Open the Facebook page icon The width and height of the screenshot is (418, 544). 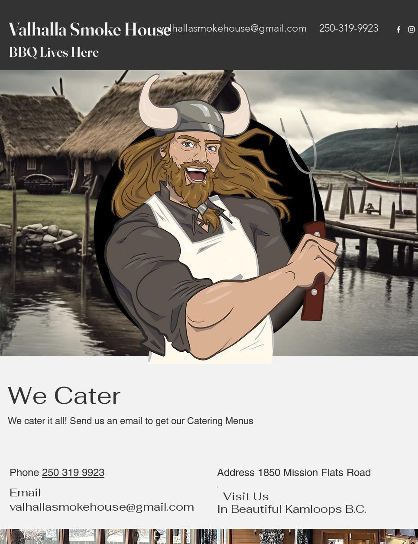coord(399,29)
